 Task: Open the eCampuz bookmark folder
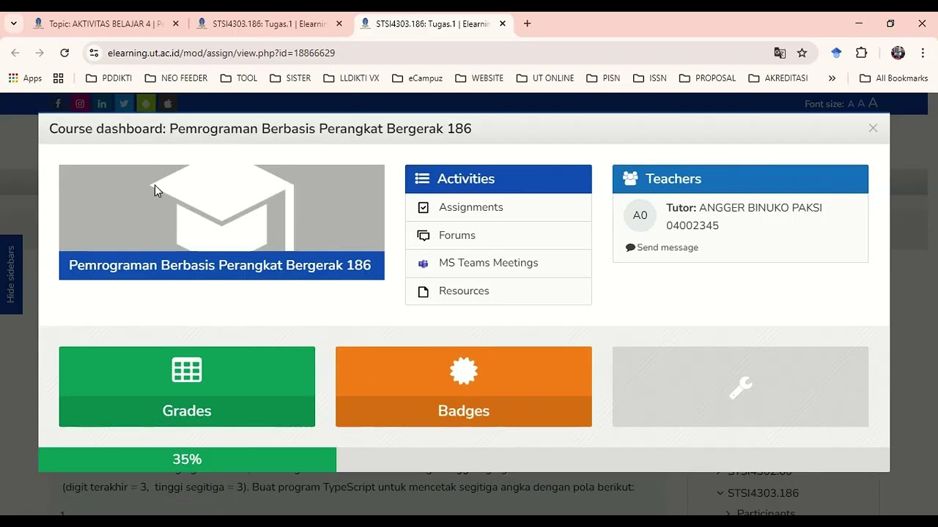418,78
